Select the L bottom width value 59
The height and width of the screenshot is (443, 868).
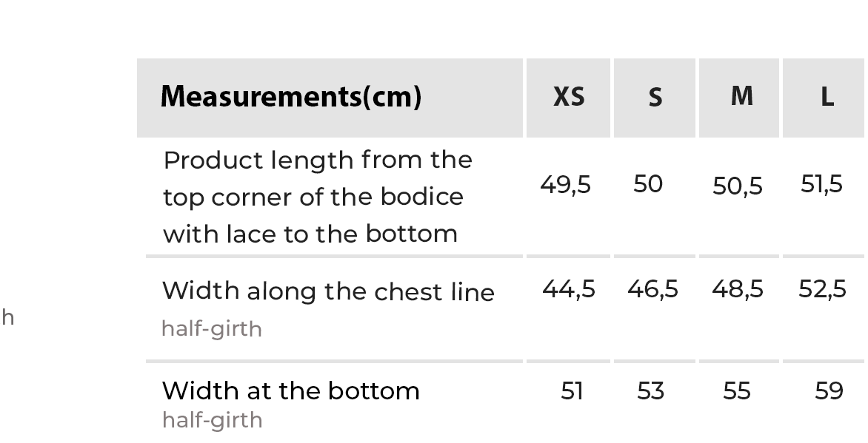[829, 390]
